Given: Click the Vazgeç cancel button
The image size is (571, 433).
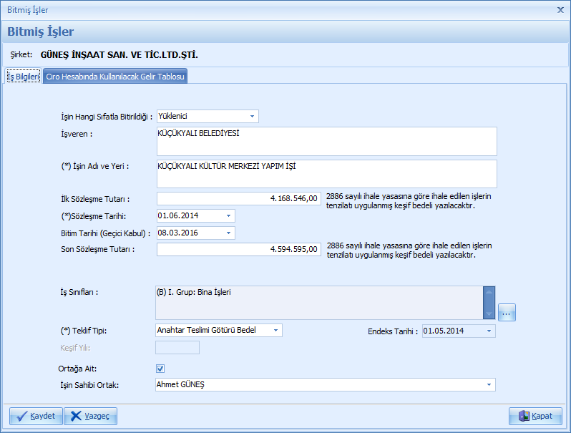Looking at the screenshot, I should pos(90,416).
